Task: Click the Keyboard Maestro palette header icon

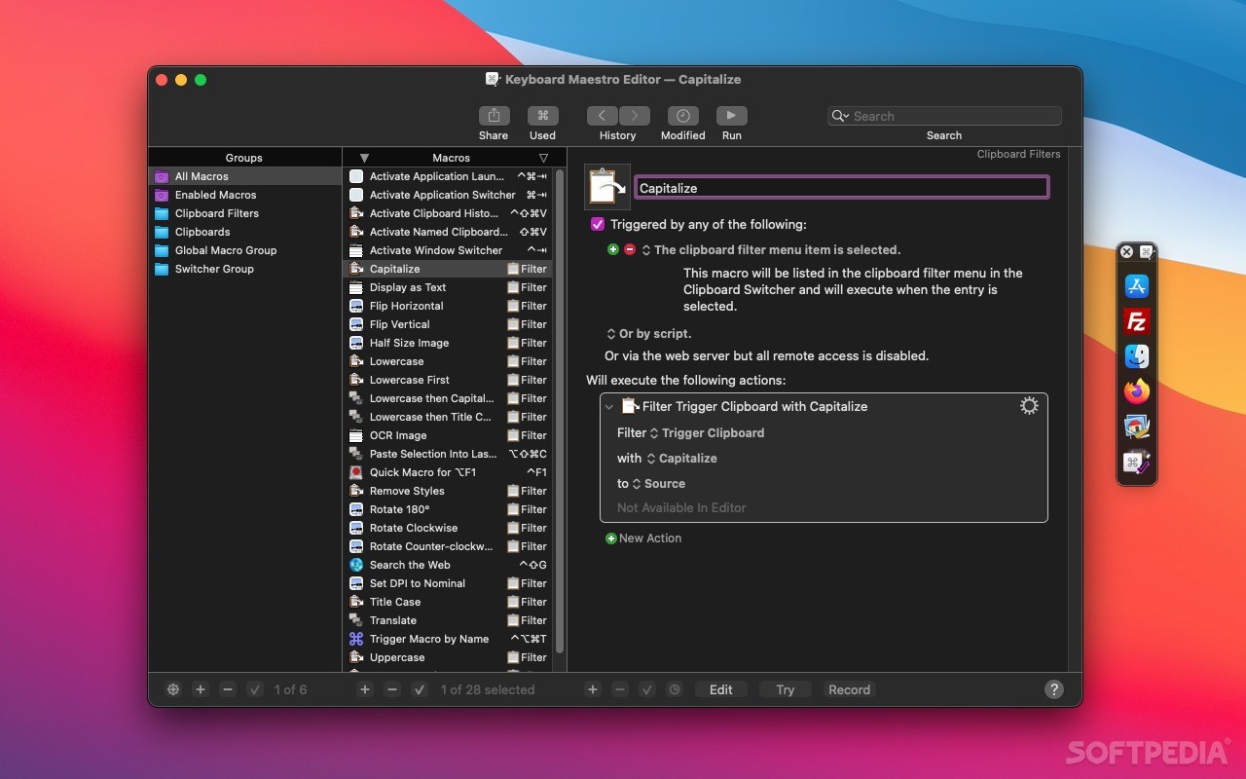Action: point(1147,251)
